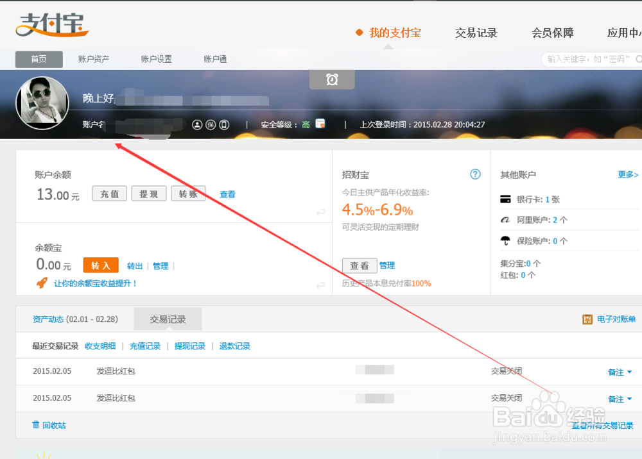Expand 备注 dropdown for second transaction
The image size is (642, 459).
pos(620,399)
